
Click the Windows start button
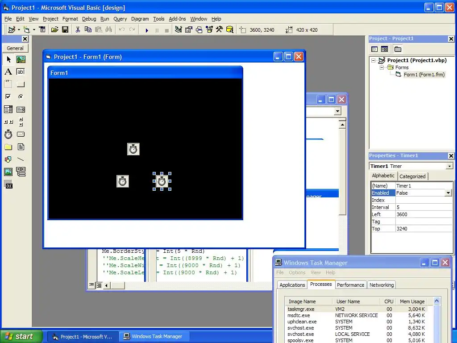tap(21, 336)
